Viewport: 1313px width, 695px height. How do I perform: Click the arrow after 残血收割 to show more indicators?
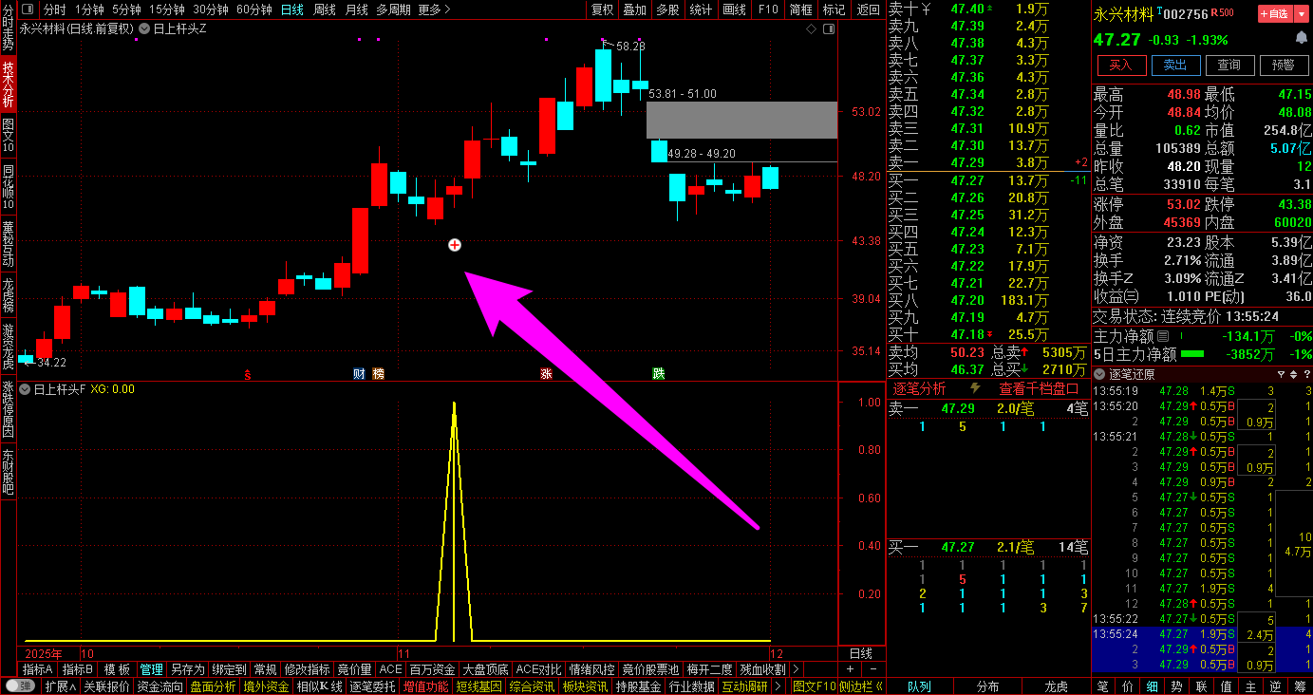click(x=796, y=669)
